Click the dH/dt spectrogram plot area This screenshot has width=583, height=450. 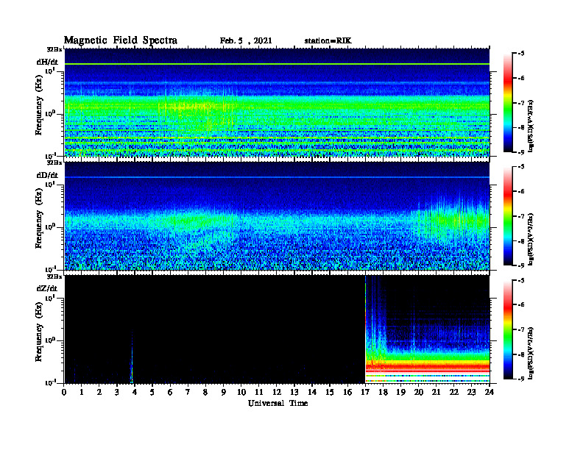277,102
